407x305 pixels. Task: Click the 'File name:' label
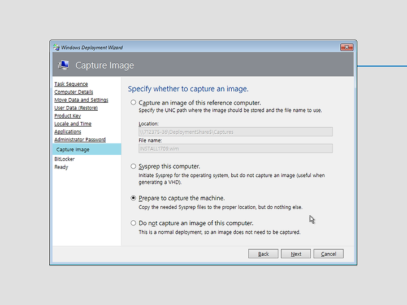pyautogui.click(x=150, y=140)
